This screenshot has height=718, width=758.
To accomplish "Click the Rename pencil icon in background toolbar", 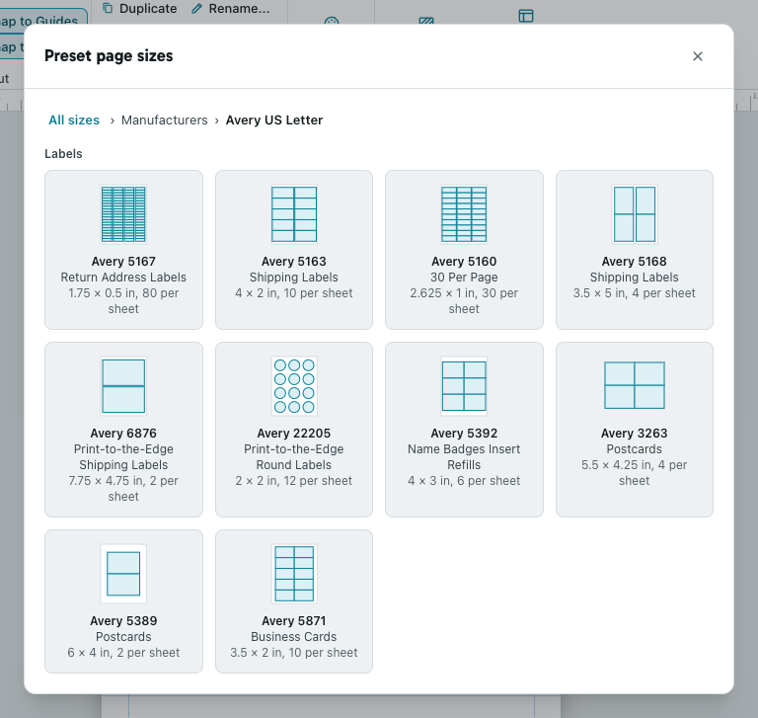I will pyautogui.click(x=196, y=9).
